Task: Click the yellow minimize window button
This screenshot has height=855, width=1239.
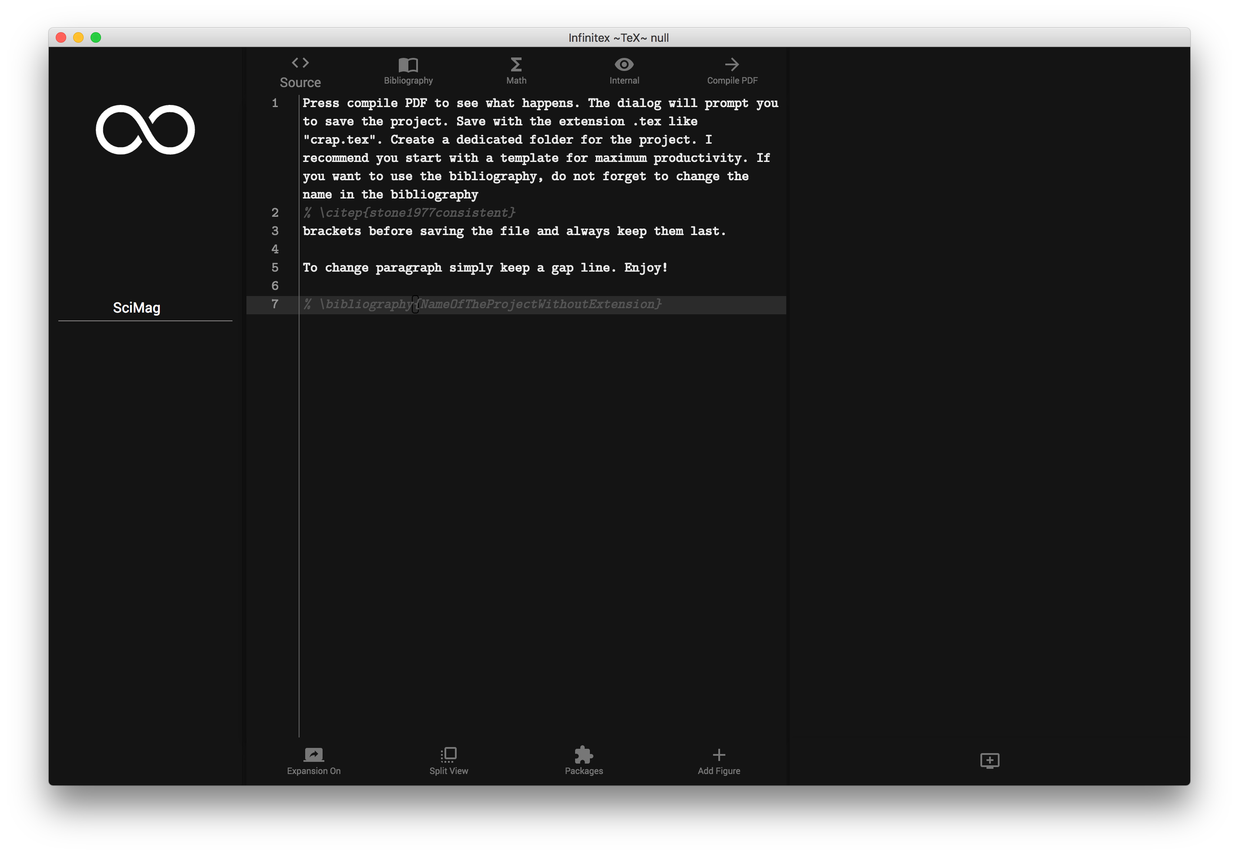Action: (x=78, y=37)
